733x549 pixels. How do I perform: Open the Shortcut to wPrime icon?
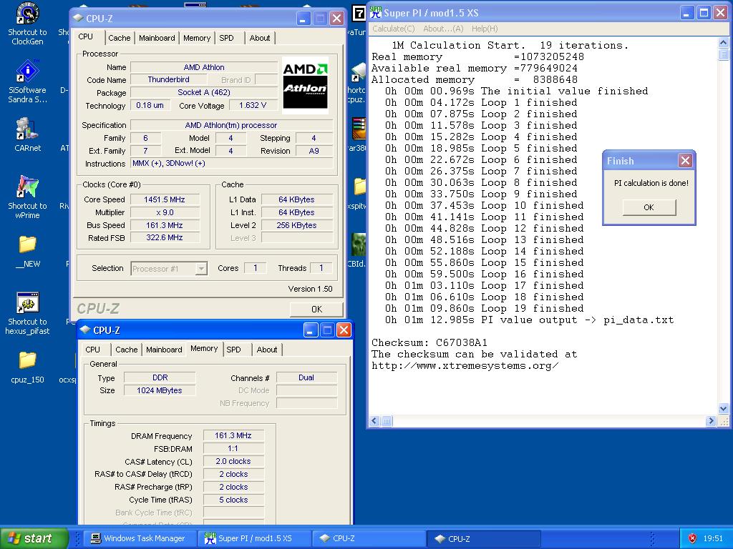[x=28, y=197]
